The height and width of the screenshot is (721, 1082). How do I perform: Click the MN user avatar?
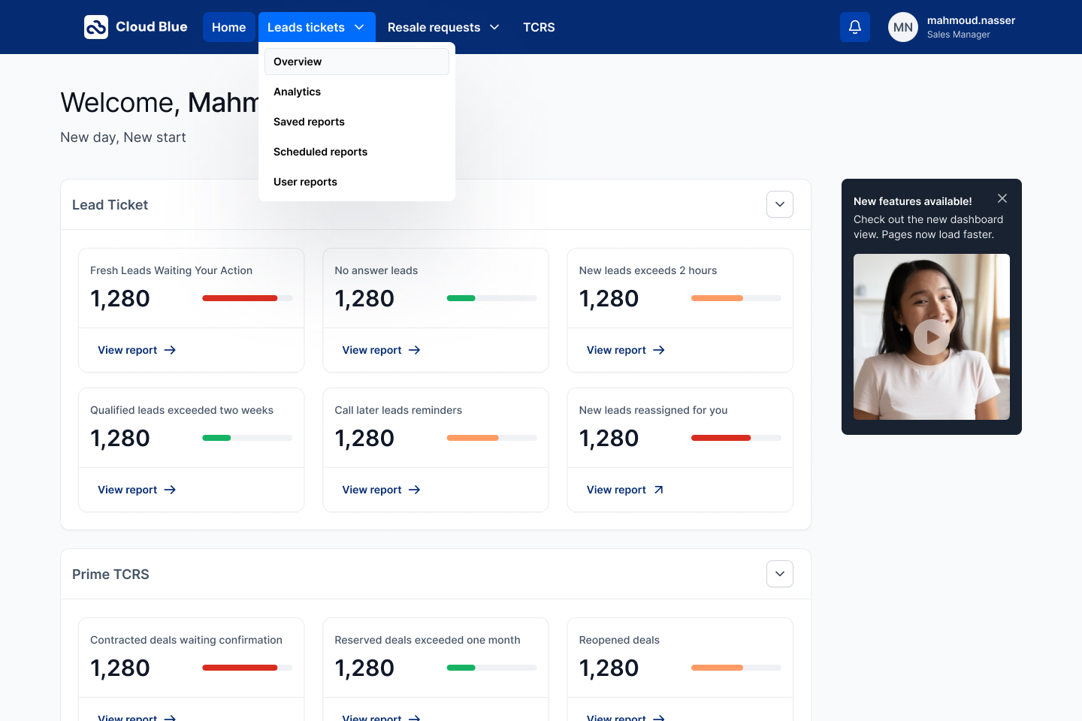pos(903,27)
